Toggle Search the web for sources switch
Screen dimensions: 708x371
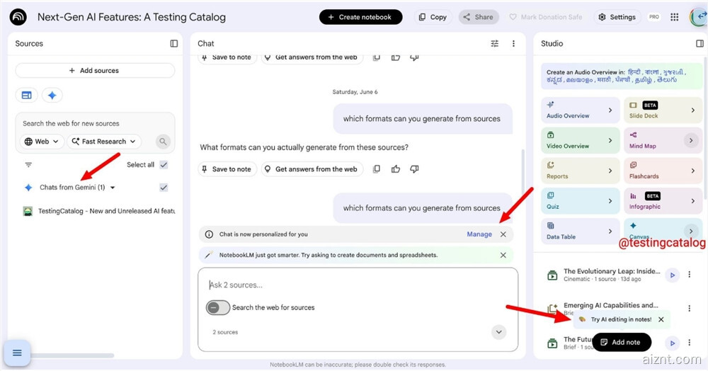coord(218,307)
